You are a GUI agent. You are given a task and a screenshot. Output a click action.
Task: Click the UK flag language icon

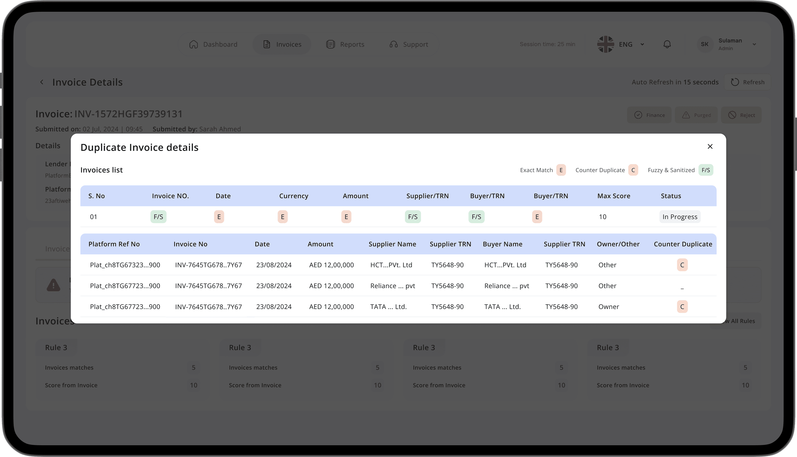coord(605,44)
